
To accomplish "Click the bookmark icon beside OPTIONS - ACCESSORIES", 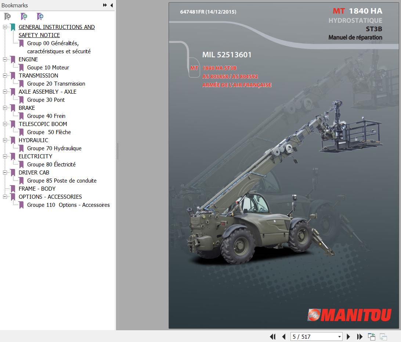I will point(13,197).
